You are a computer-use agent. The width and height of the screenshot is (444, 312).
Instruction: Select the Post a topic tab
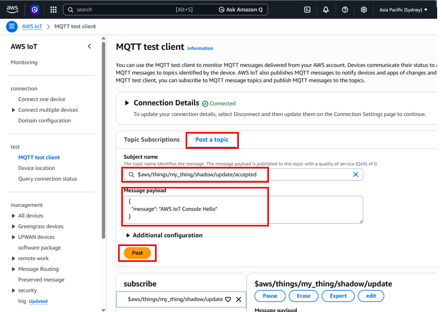click(212, 140)
